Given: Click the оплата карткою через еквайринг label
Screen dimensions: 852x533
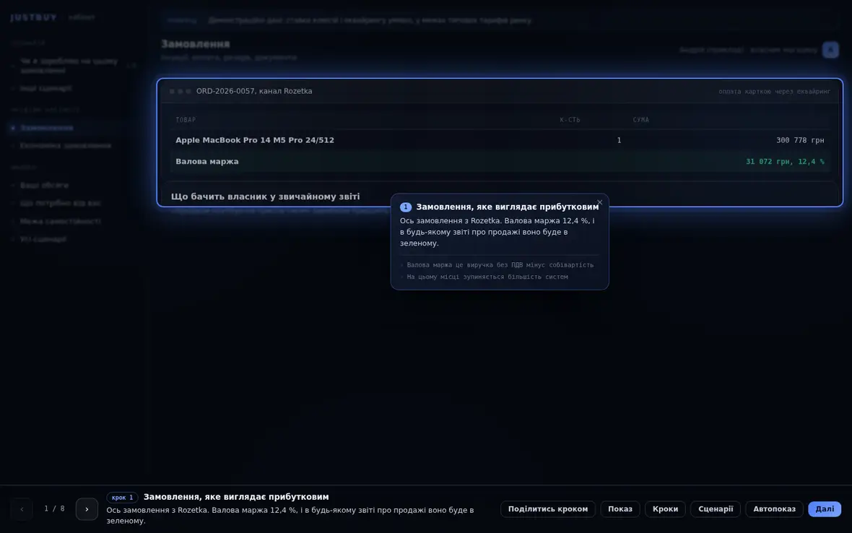Looking at the screenshot, I should (x=774, y=91).
